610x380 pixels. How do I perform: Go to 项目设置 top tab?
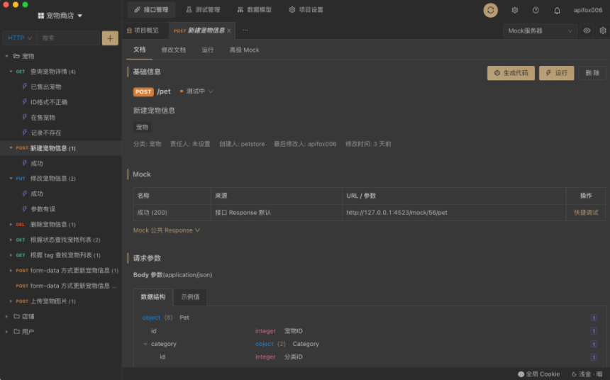click(306, 10)
